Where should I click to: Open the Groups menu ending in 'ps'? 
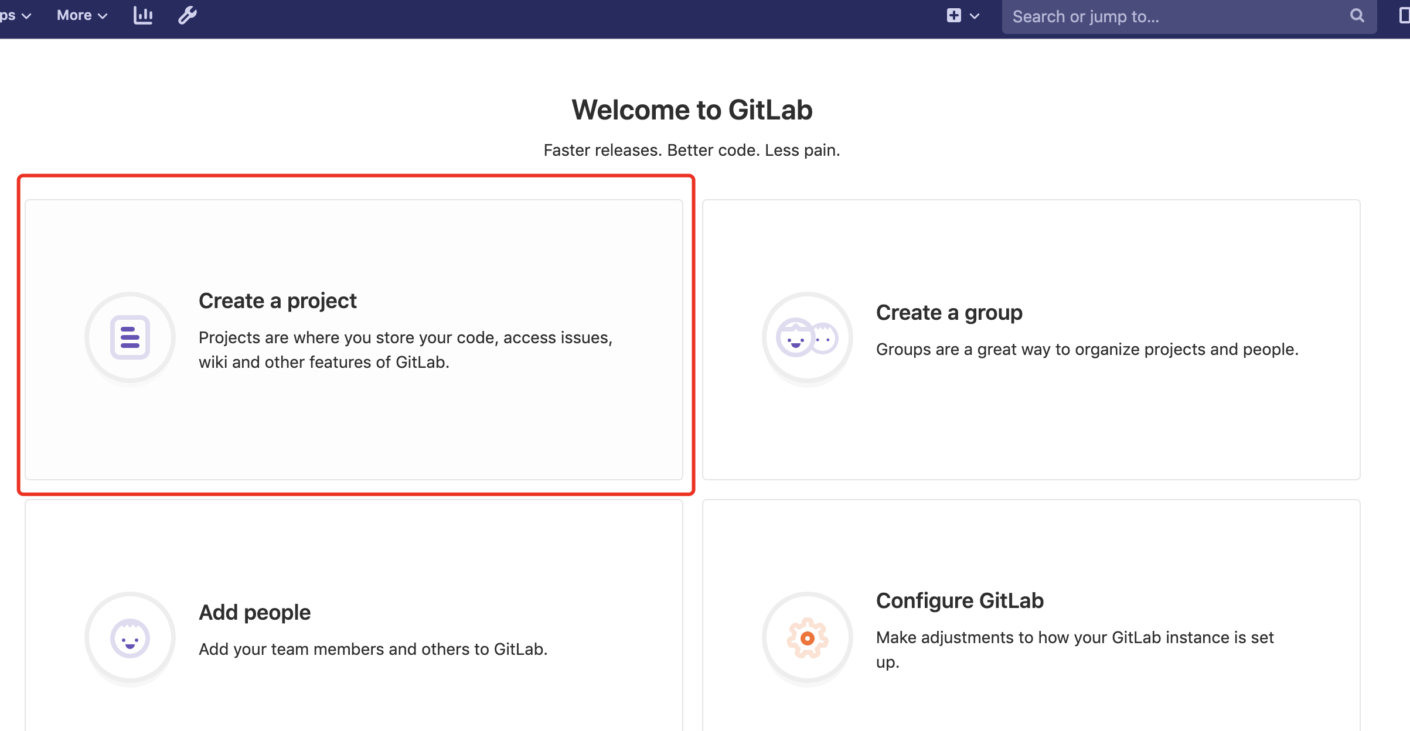click(15, 16)
